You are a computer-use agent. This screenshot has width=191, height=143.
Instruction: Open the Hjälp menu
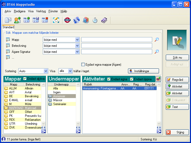coord(64,11)
